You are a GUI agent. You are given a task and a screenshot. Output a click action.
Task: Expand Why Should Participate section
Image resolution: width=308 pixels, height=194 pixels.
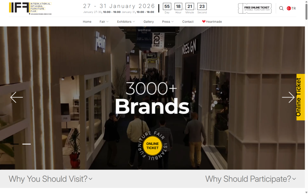point(251,179)
